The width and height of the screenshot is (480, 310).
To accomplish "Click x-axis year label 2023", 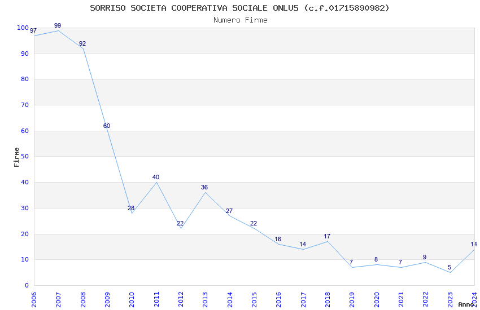I will (450, 299).
